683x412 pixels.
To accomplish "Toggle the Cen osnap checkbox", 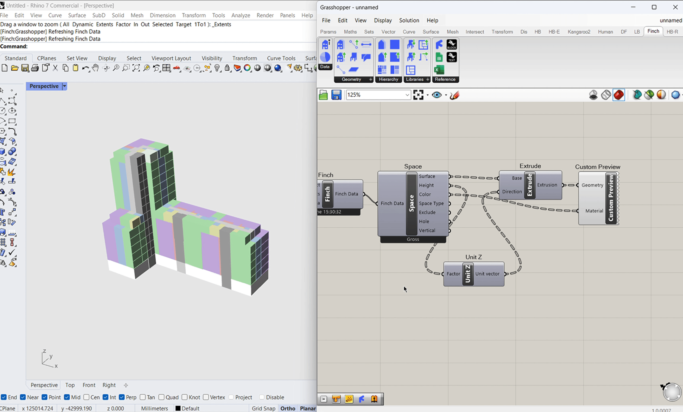I will pyautogui.click(x=86, y=397).
